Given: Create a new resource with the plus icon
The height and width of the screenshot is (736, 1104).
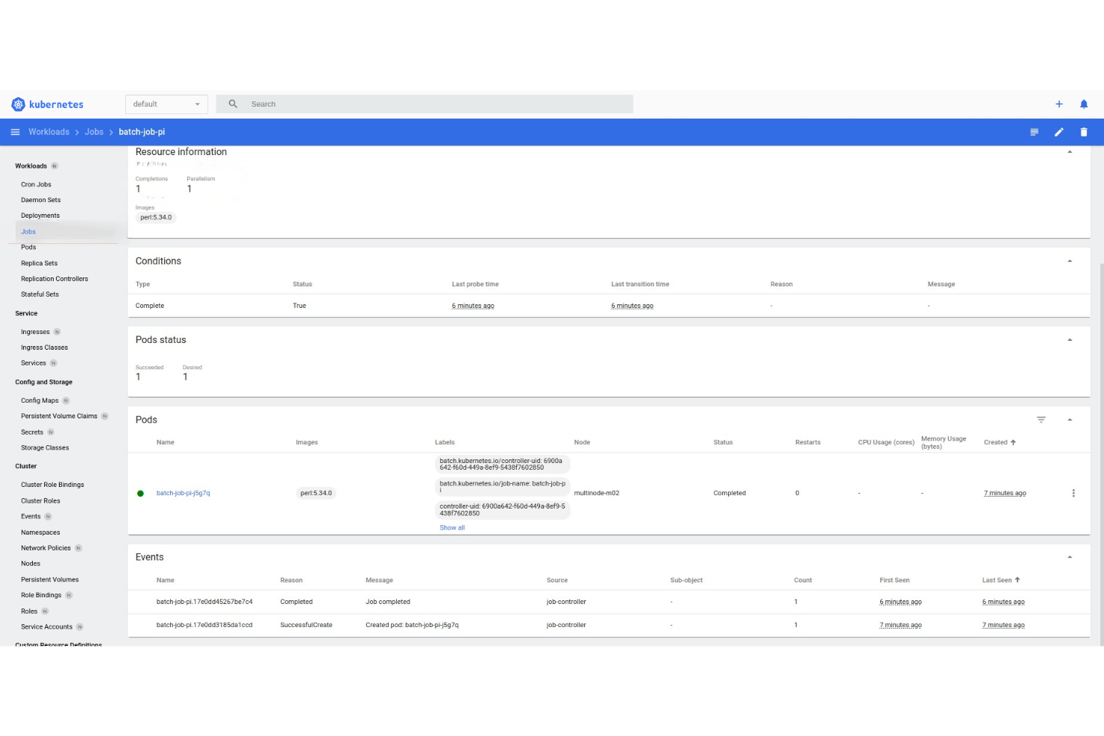Looking at the screenshot, I should coord(1058,104).
